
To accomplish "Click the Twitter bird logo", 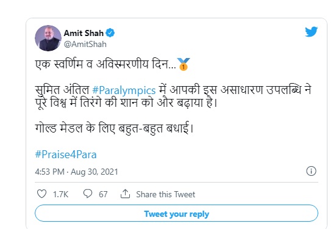I will (312, 32).
